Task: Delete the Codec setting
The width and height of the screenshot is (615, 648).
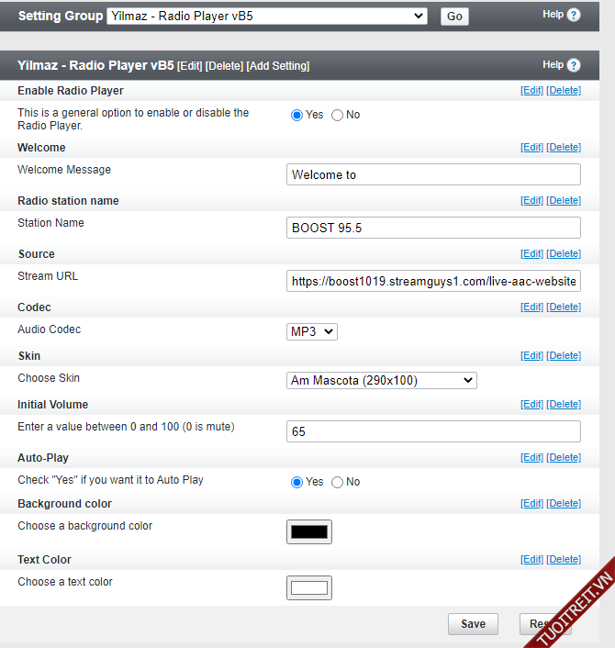Action: tap(564, 307)
